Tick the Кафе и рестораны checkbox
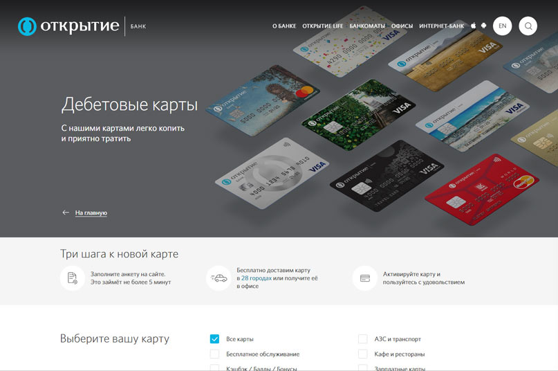 click(x=362, y=354)
